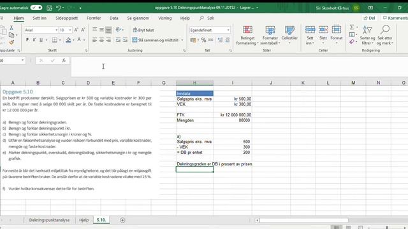Toggle bold formatting F
This screenshot has height=229, width=408.
27,39
